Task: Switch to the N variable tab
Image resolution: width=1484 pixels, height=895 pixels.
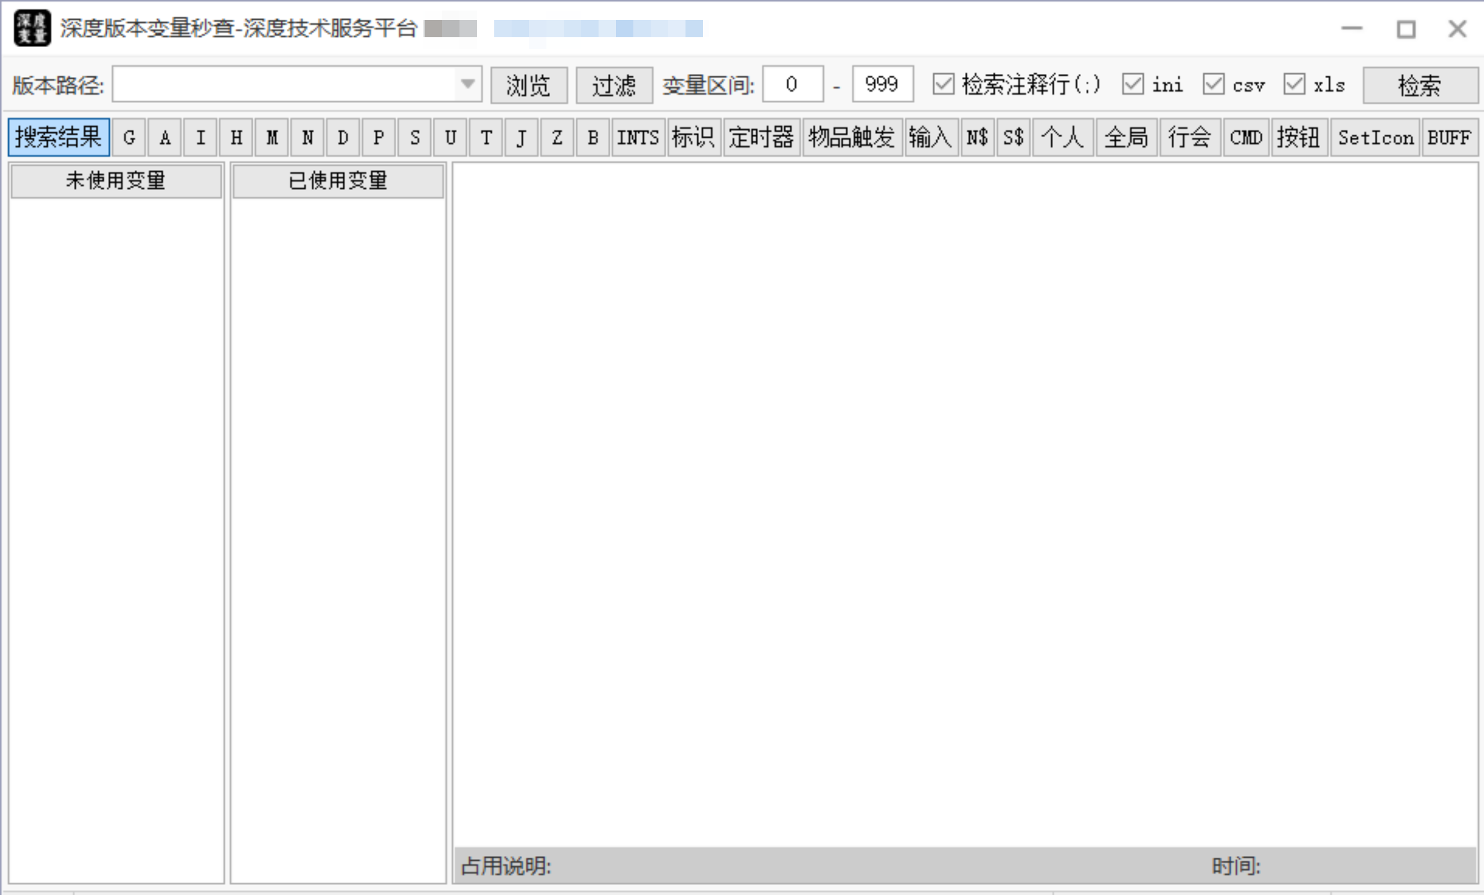Action: [307, 137]
